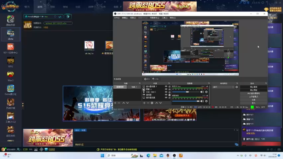Screen dimensions: 283x159
Task: Open the help menu in OBS
Action: click(173, 18)
